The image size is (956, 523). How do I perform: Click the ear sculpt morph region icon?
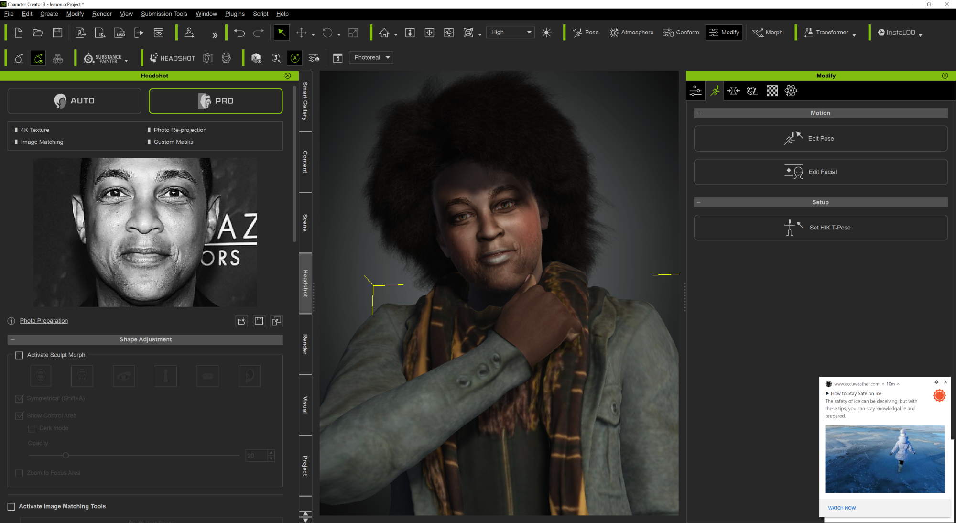click(250, 376)
